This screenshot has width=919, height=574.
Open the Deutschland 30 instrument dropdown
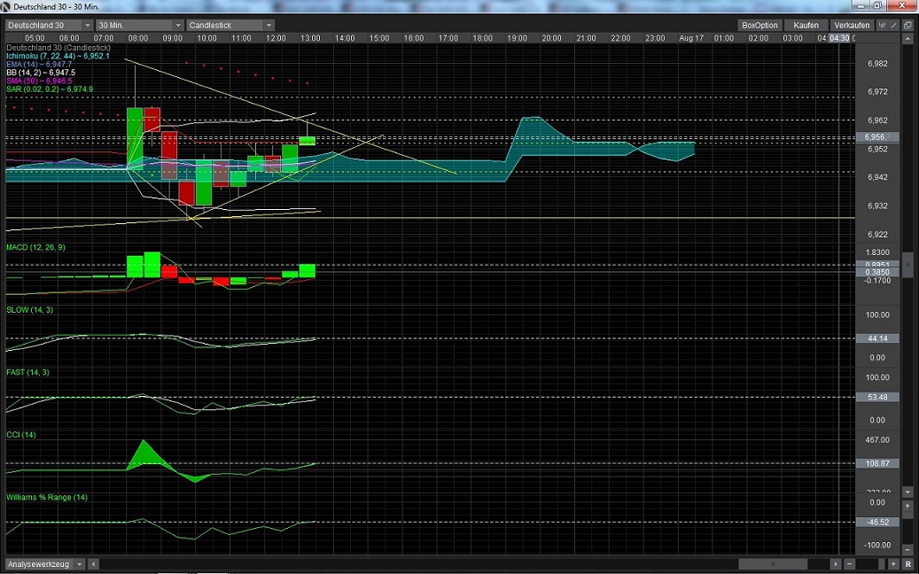(x=50, y=25)
